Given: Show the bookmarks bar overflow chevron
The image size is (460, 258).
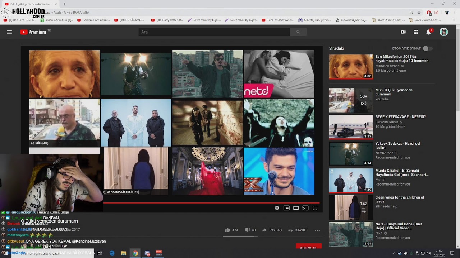Looking at the screenshot, I should tap(454, 20).
